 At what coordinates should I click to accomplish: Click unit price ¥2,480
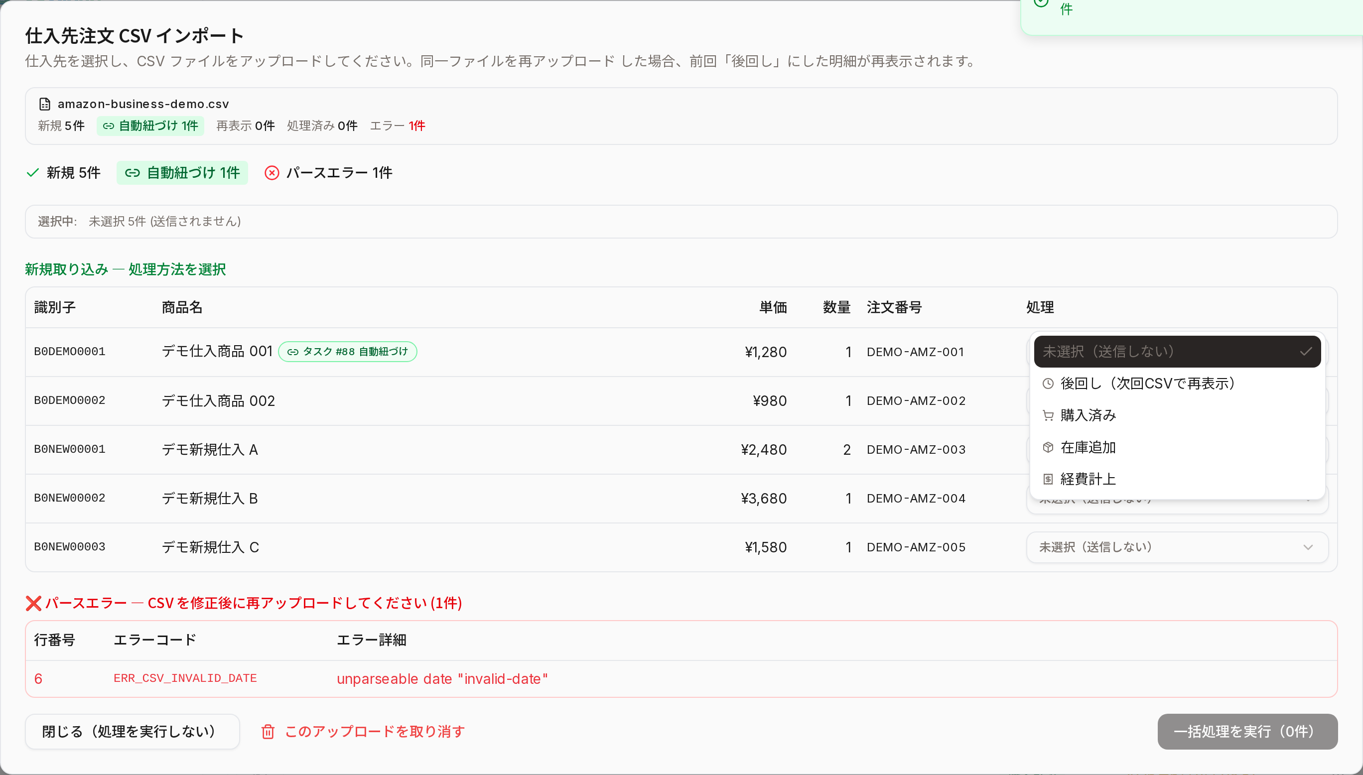764,450
